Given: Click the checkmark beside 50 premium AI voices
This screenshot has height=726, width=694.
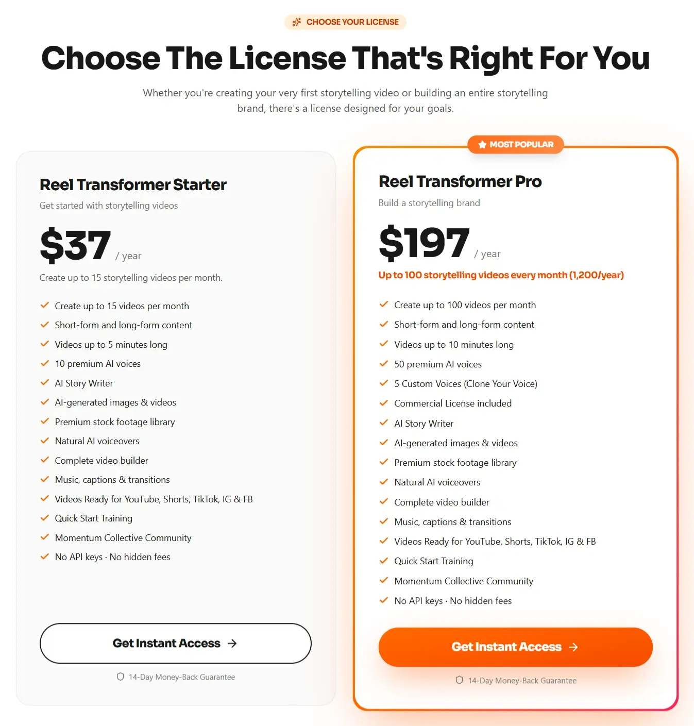Looking at the screenshot, I should 383,364.
